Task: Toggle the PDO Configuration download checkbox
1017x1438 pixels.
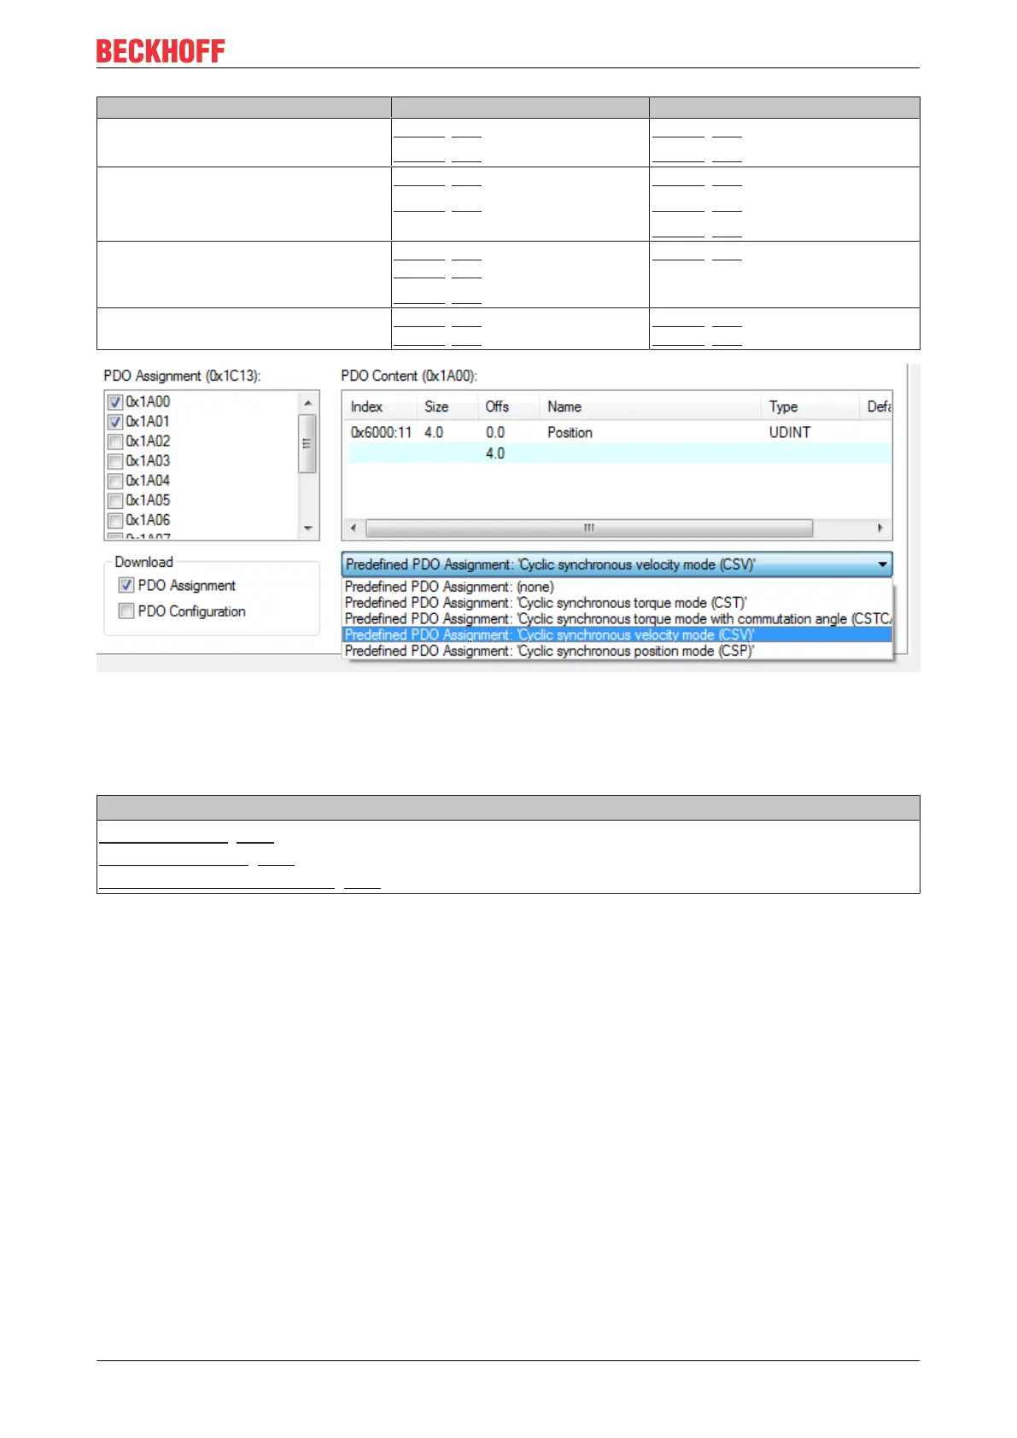Action: (126, 611)
